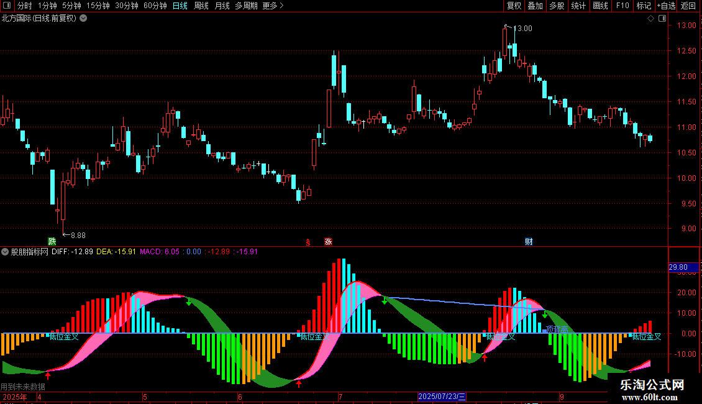Viewport: 702px width, 404px height.
Task: Click 返回 to go back
Action: pyautogui.click(x=688, y=6)
